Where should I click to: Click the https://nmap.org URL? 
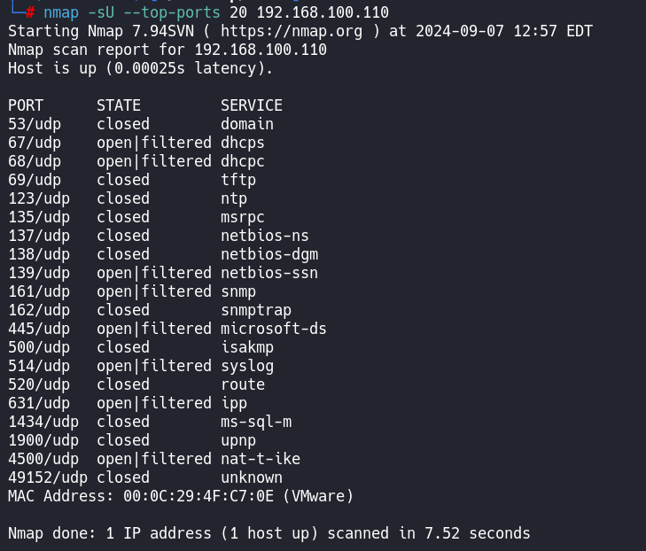pos(291,31)
